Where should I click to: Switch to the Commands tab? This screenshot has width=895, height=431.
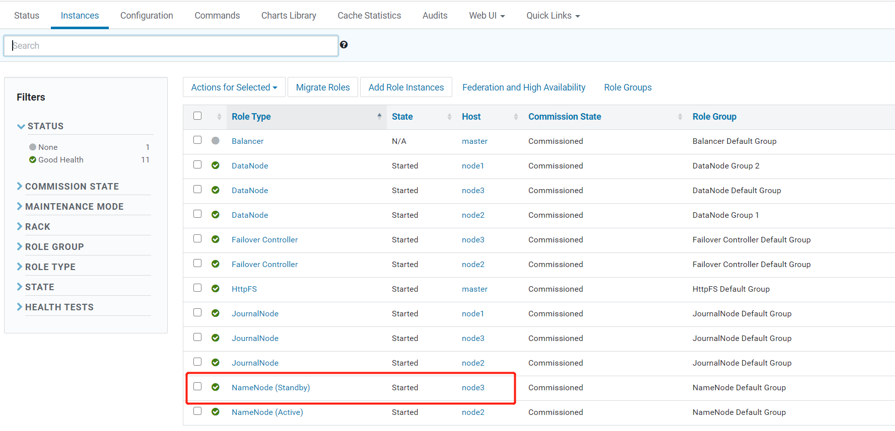tap(217, 16)
